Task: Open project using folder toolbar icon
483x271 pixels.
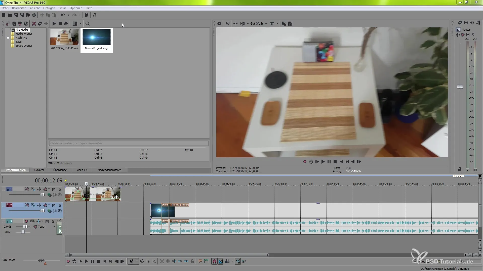Action: [x=10, y=15]
